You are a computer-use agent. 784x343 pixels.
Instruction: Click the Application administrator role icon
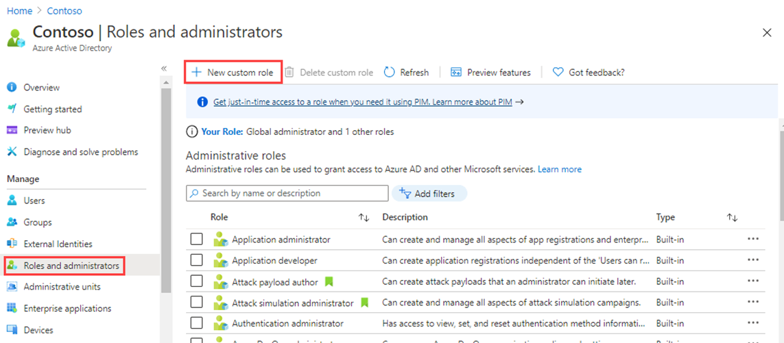(x=220, y=240)
